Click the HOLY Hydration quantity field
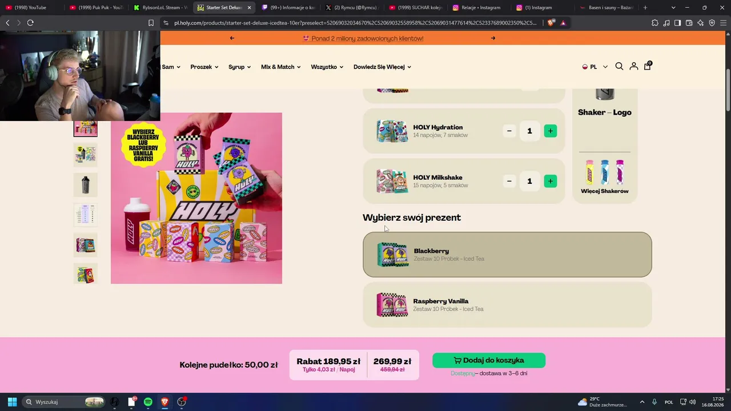The width and height of the screenshot is (731, 411). pyautogui.click(x=529, y=131)
